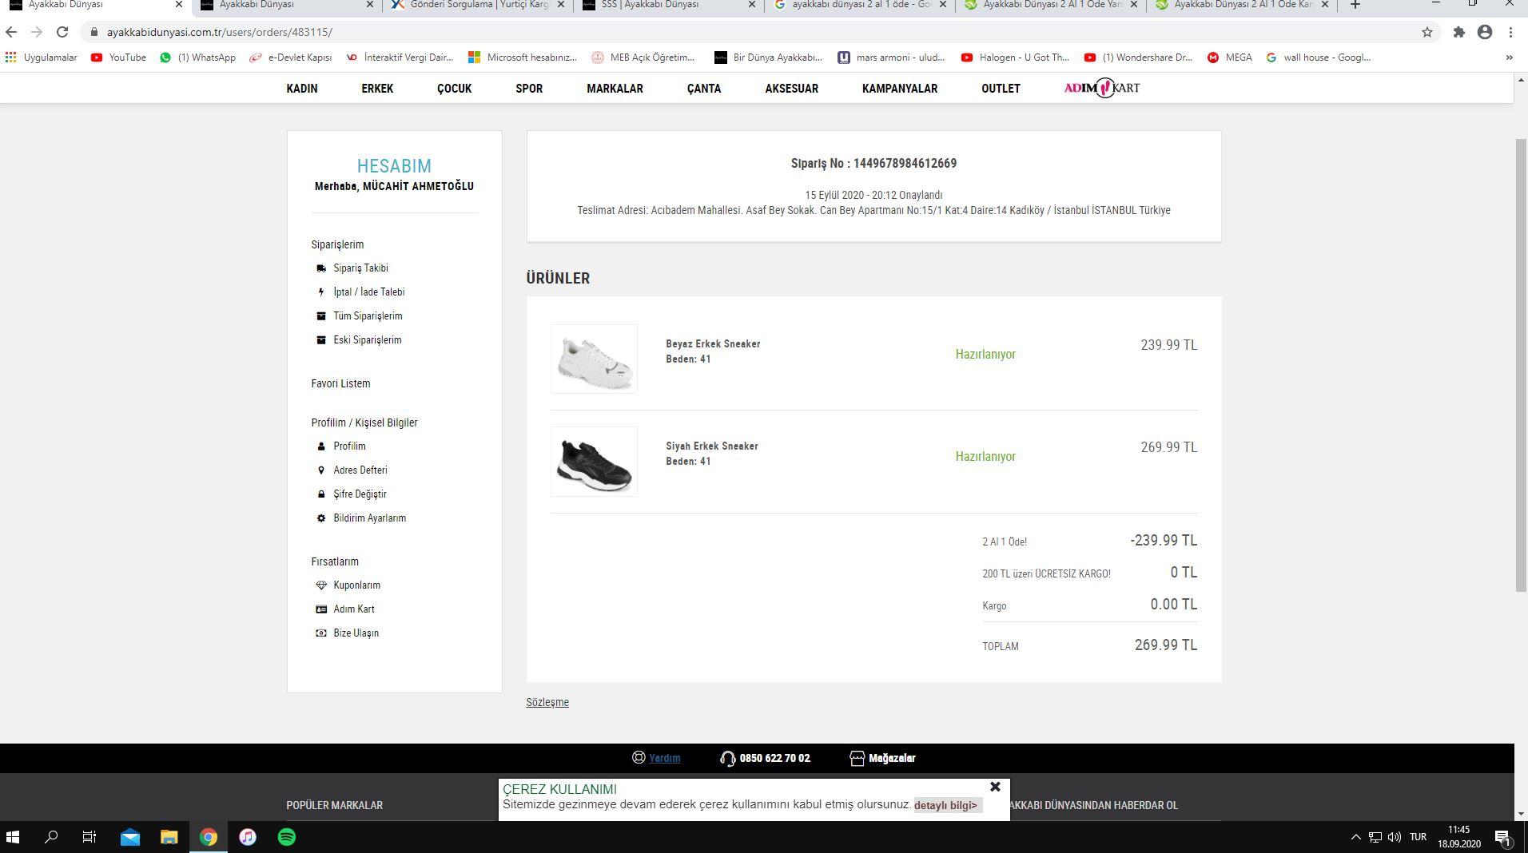
Task: Open the ÇANTA category menu
Action: 704,89
